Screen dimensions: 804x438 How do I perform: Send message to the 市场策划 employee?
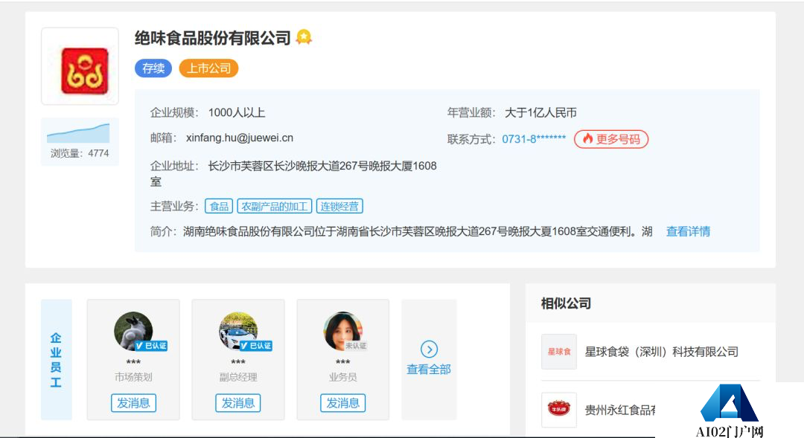click(x=133, y=402)
